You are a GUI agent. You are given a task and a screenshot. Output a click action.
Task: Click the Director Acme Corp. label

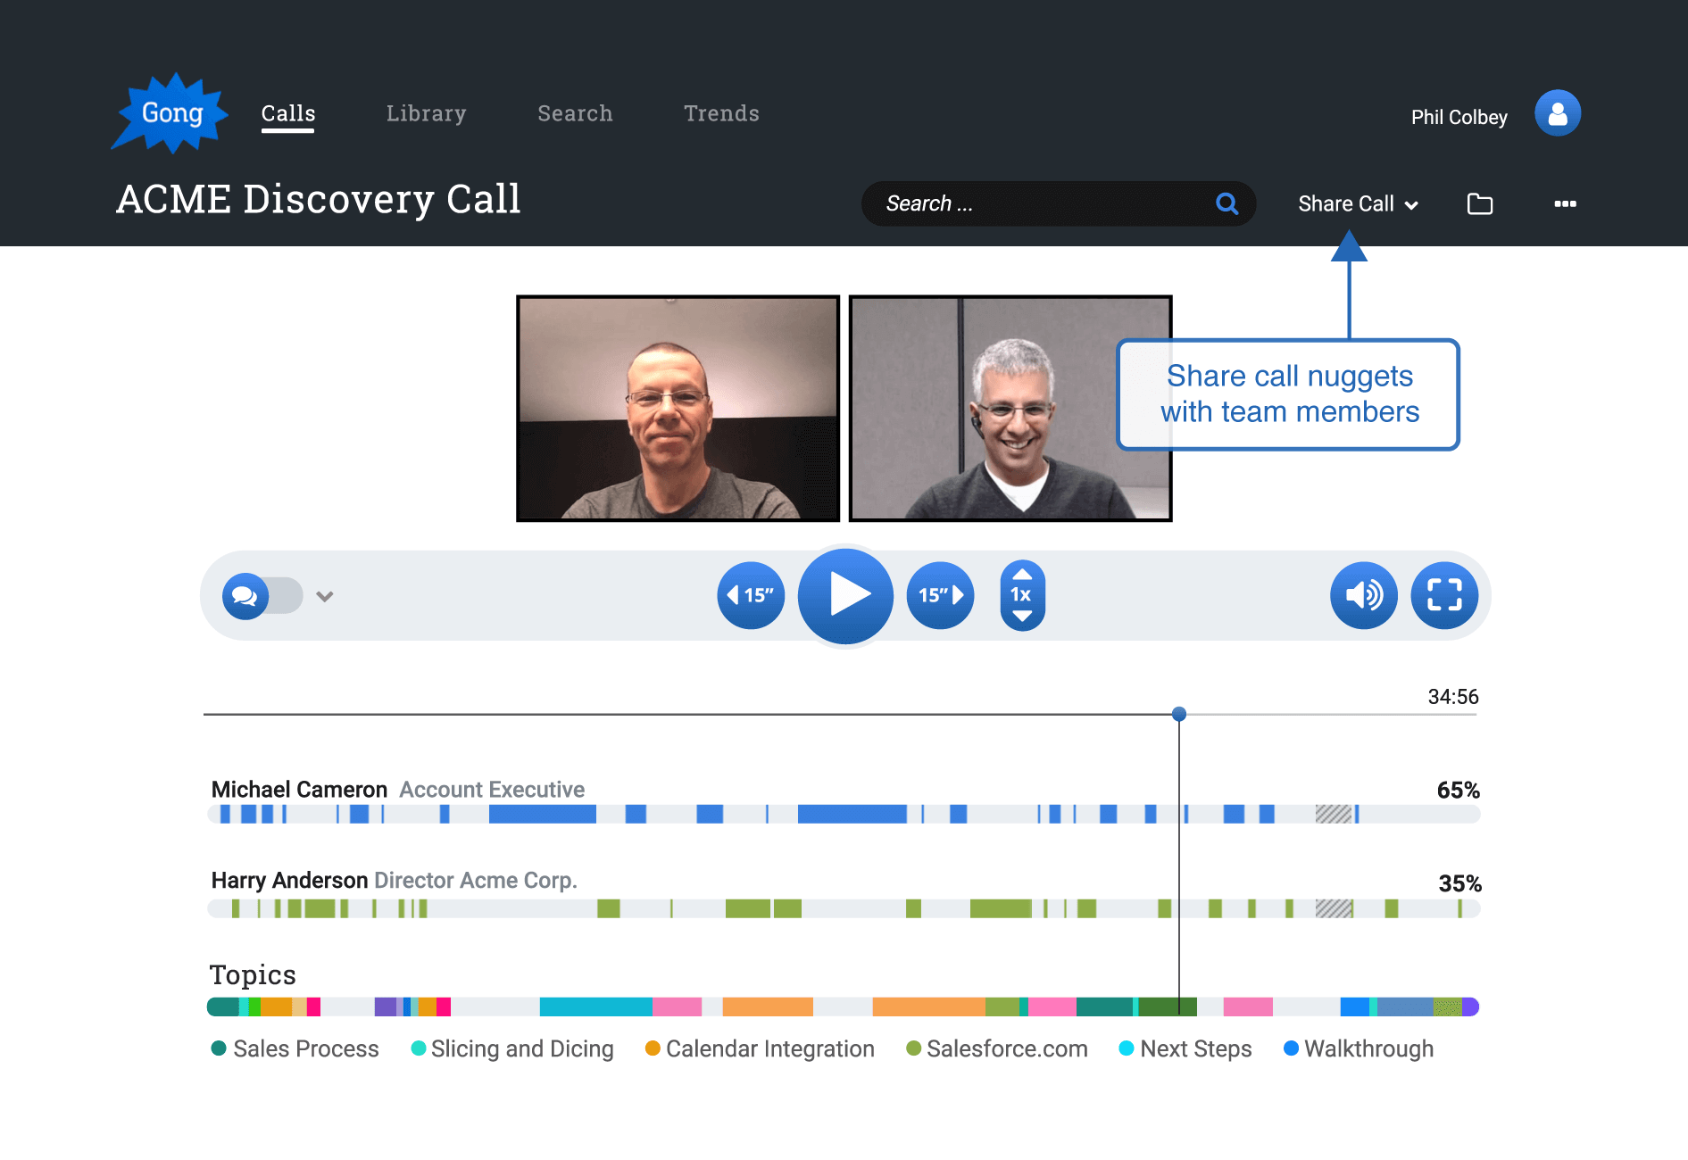(x=476, y=881)
